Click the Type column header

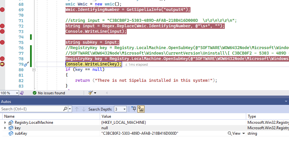(268, 116)
